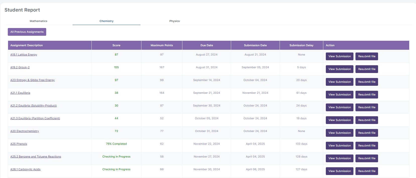Open the A20 Electrochemistry assignment link
The width and height of the screenshot is (416, 178).
click(25, 131)
